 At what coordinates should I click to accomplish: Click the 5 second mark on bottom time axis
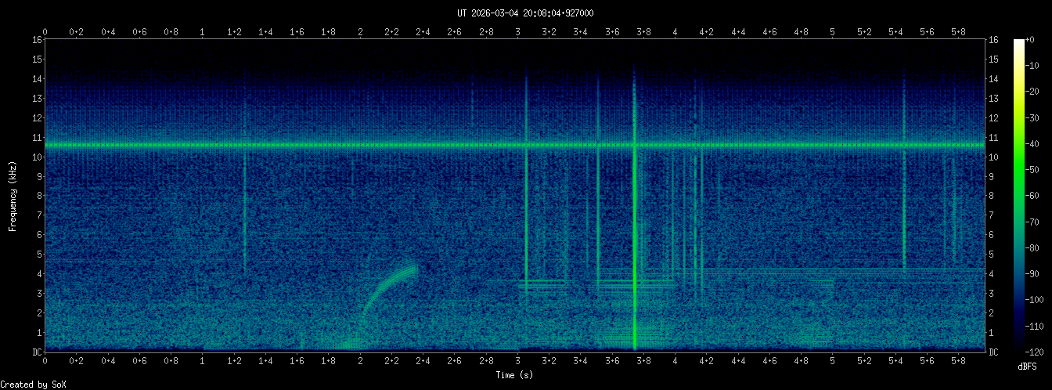pyautogui.click(x=833, y=362)
